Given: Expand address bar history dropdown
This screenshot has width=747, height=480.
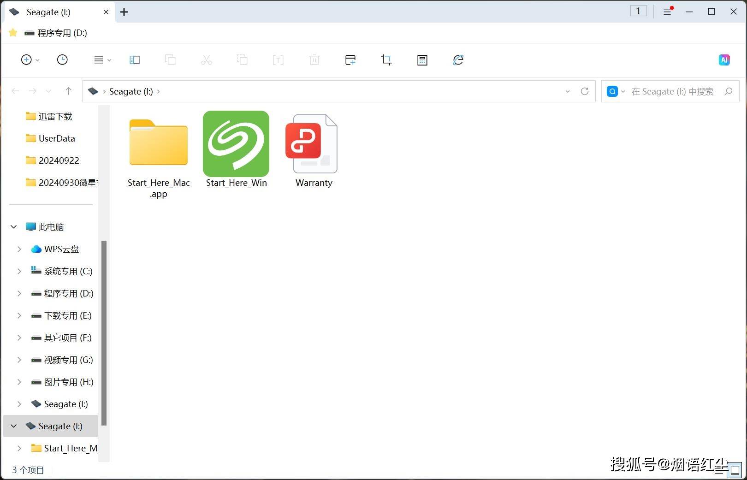Looking at the screenshot, I should pyautogui.click(x=568, y=91).
